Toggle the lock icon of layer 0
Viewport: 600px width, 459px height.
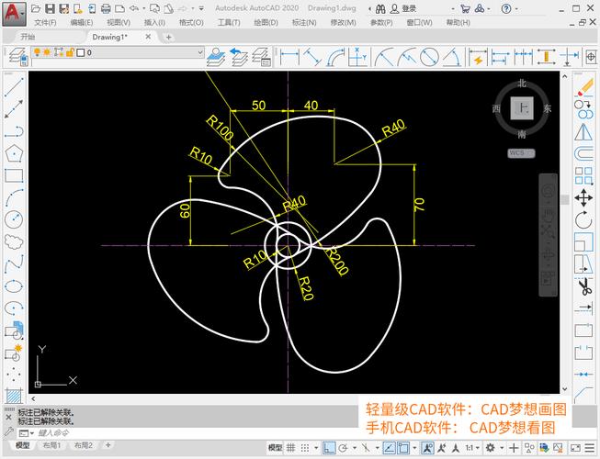69,52
